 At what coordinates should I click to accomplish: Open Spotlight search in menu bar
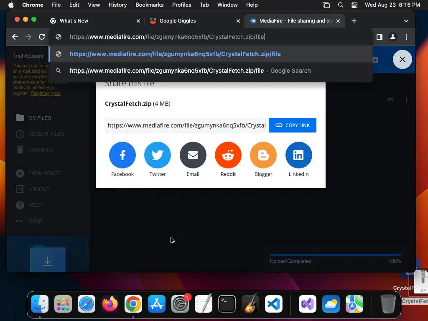341,5
